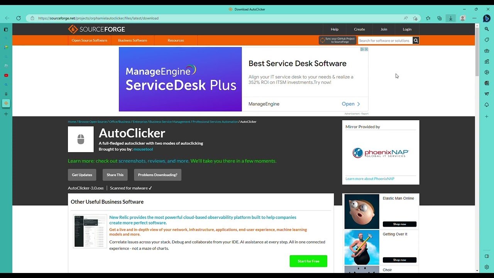This screenshot has height=278, width=494.
Task: Click Sync your GitHub Project button
Action: [337, 40]
